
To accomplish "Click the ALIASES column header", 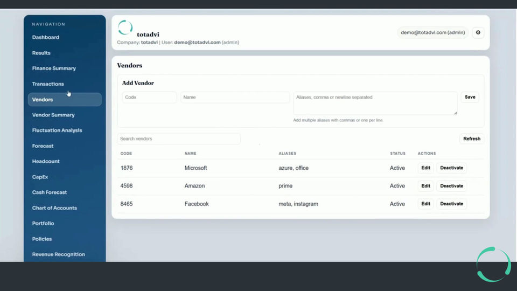I will click(287, 154).
